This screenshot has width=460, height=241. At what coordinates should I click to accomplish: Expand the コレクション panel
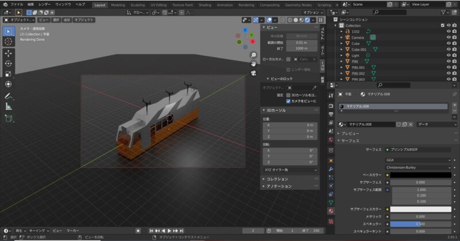[276, 179]
